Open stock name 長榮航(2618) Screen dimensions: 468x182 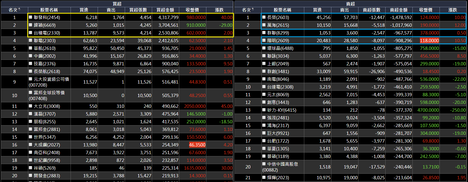click(47, 71)
